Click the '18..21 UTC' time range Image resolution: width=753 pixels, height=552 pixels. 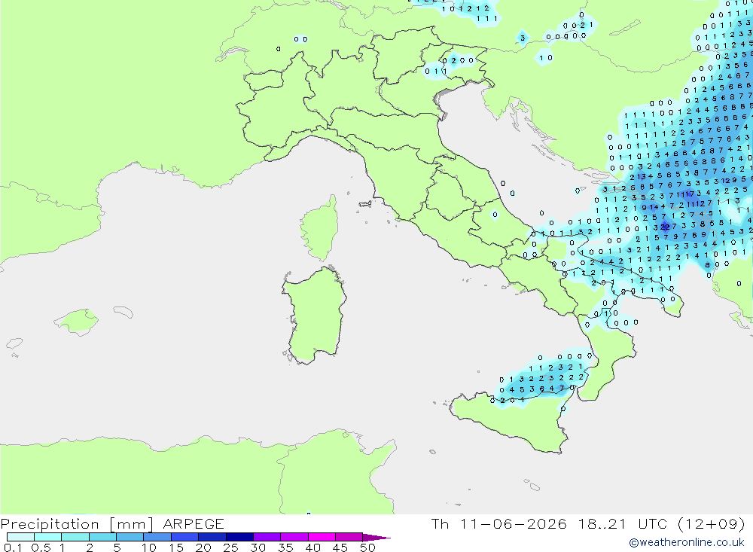623,523
